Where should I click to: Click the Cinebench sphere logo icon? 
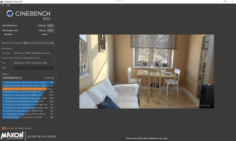click(x=10, y=14)
